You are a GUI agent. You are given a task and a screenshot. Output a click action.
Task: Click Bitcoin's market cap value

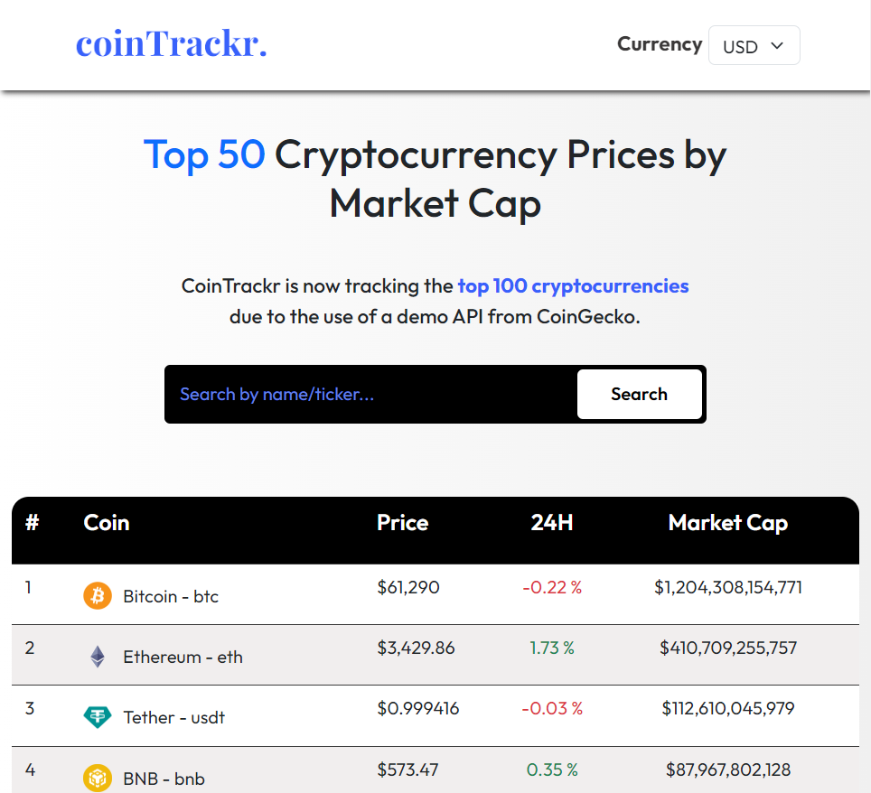[x=728, y=587]
